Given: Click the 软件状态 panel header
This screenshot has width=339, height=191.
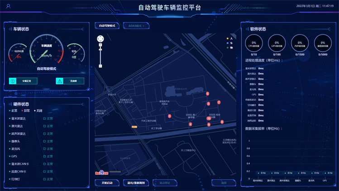Looking at the screenshot, I should click(258, 29).
